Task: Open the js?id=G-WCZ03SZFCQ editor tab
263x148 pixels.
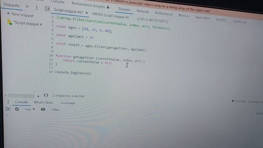Action: point(152,20)
